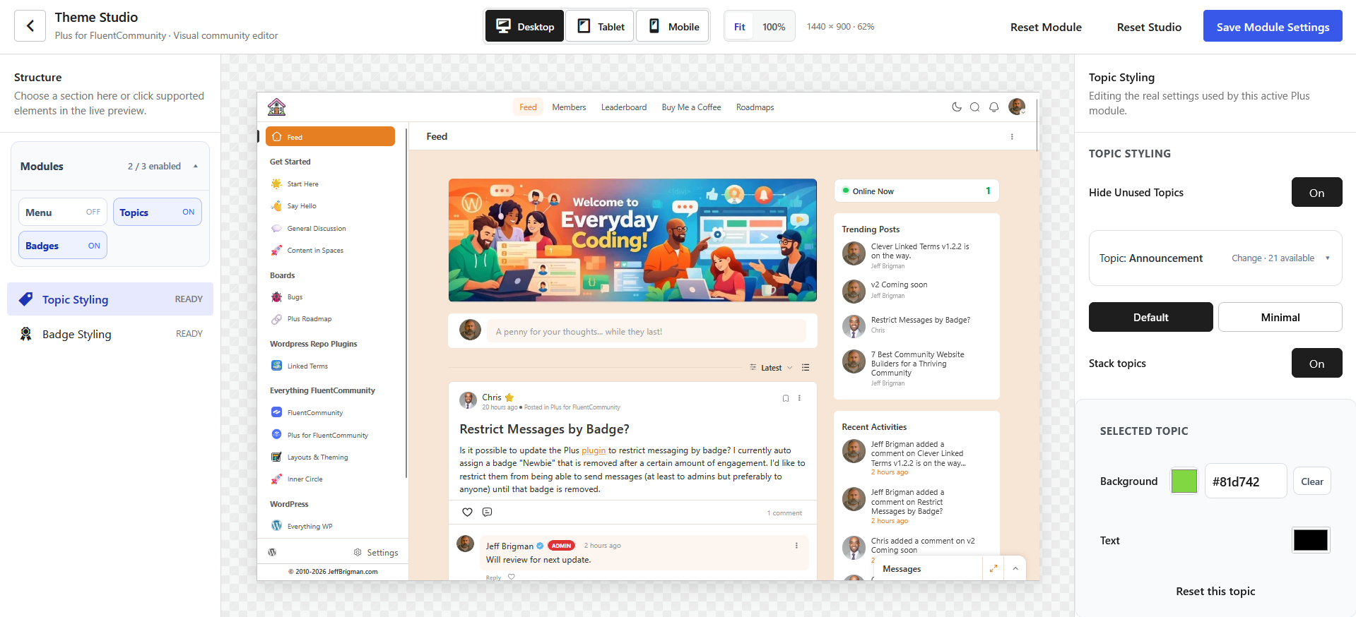Switch to Tablet preview
The height and width of the screenshot is (617, 1356).
point(601,26)
